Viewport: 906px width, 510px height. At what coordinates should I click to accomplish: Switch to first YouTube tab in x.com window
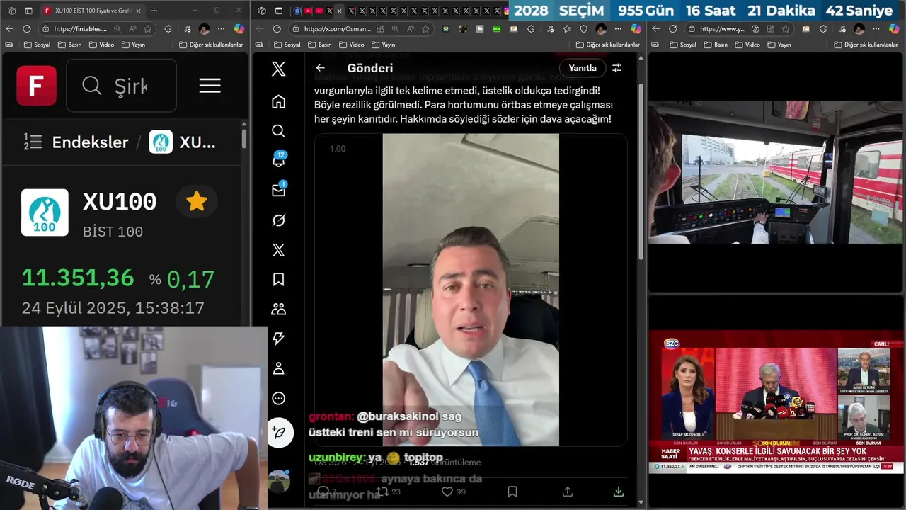[x=308, y=11]
